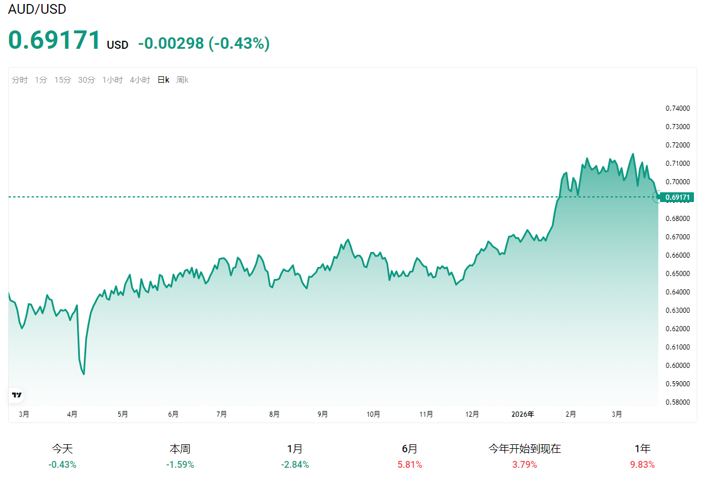706x477 pixels.
Task: Click the AUD/USD pair title
Action: (x=37, y=9)
